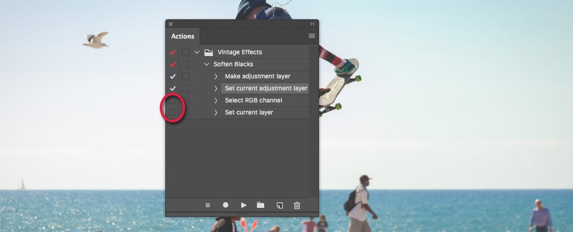The image size is (573, 232).
Task: Collapse the Actions panel to icons
Action: pyautogui.click(x=312, y=24)
